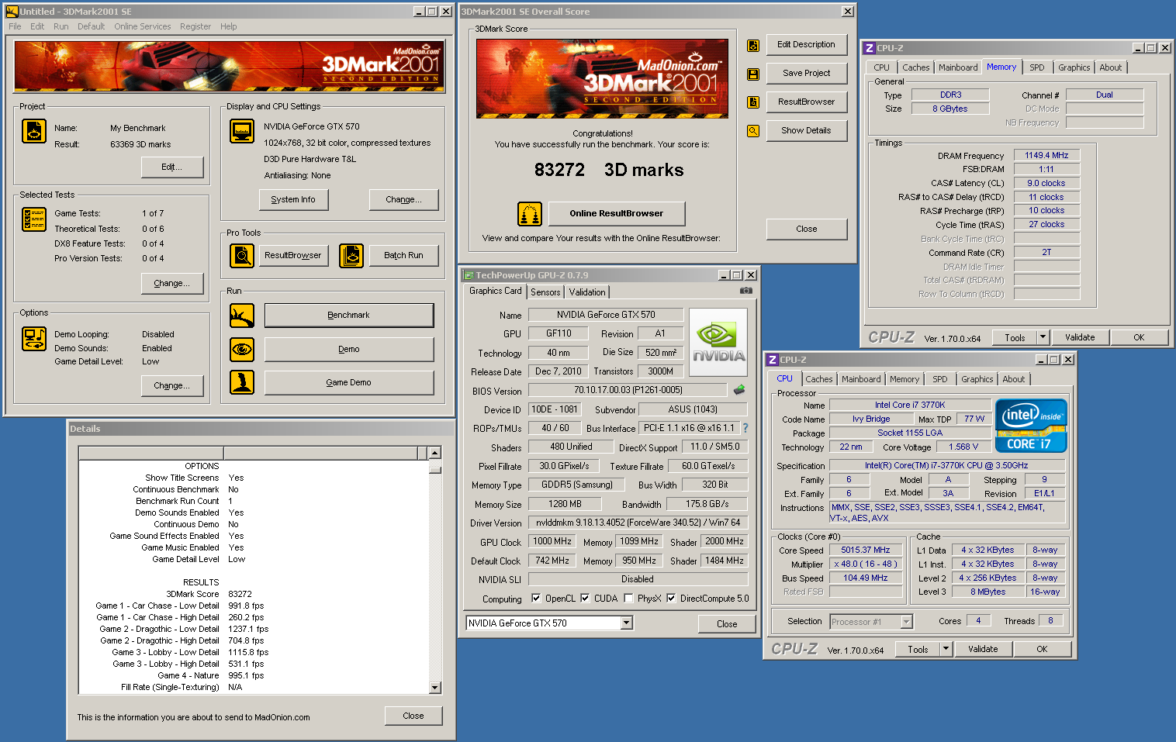Click the Batch Run button
The width and height of the screenshot is (1176, 742).
pyautogui.click(x=404, y=255)
